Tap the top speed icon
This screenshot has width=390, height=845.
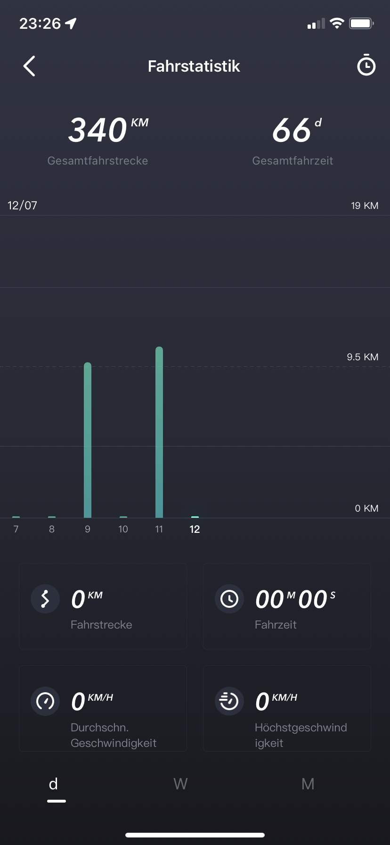pos(229,701)
